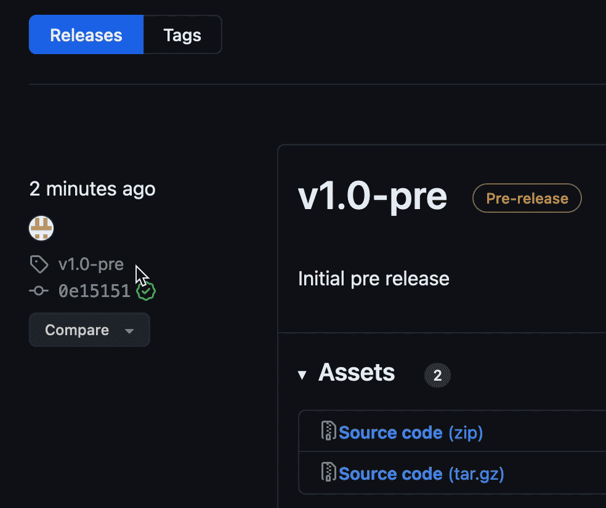Click the commit icon next to 0e15151
The image size is (606, 508).
click(x=39, y=291)
